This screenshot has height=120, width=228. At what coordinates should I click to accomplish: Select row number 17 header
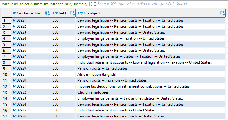click(x=6, y=116)
